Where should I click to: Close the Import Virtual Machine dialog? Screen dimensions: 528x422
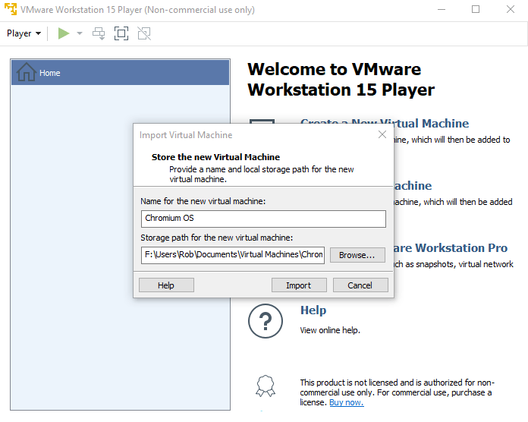382,134
